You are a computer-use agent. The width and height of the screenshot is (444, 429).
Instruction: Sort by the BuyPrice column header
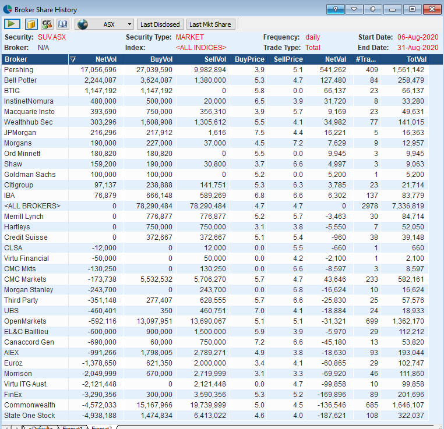click(x=249, y=59)
